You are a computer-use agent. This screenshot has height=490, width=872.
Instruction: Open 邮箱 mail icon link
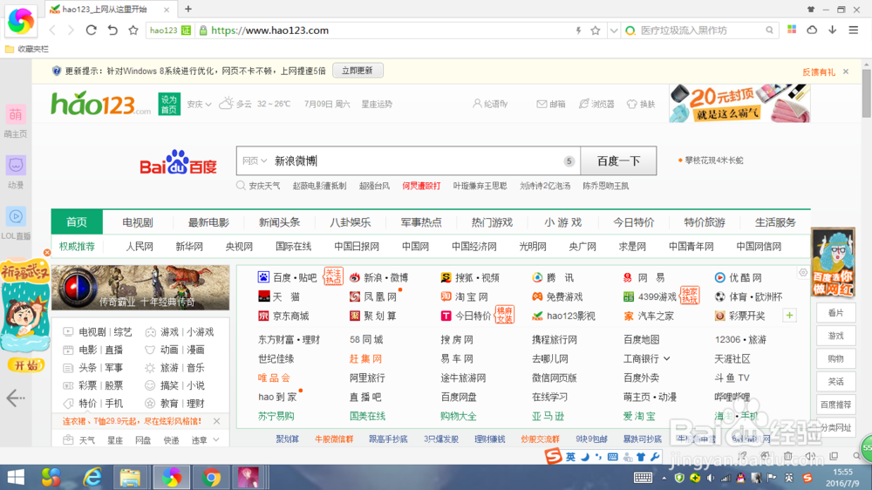(x=551, y=104)
